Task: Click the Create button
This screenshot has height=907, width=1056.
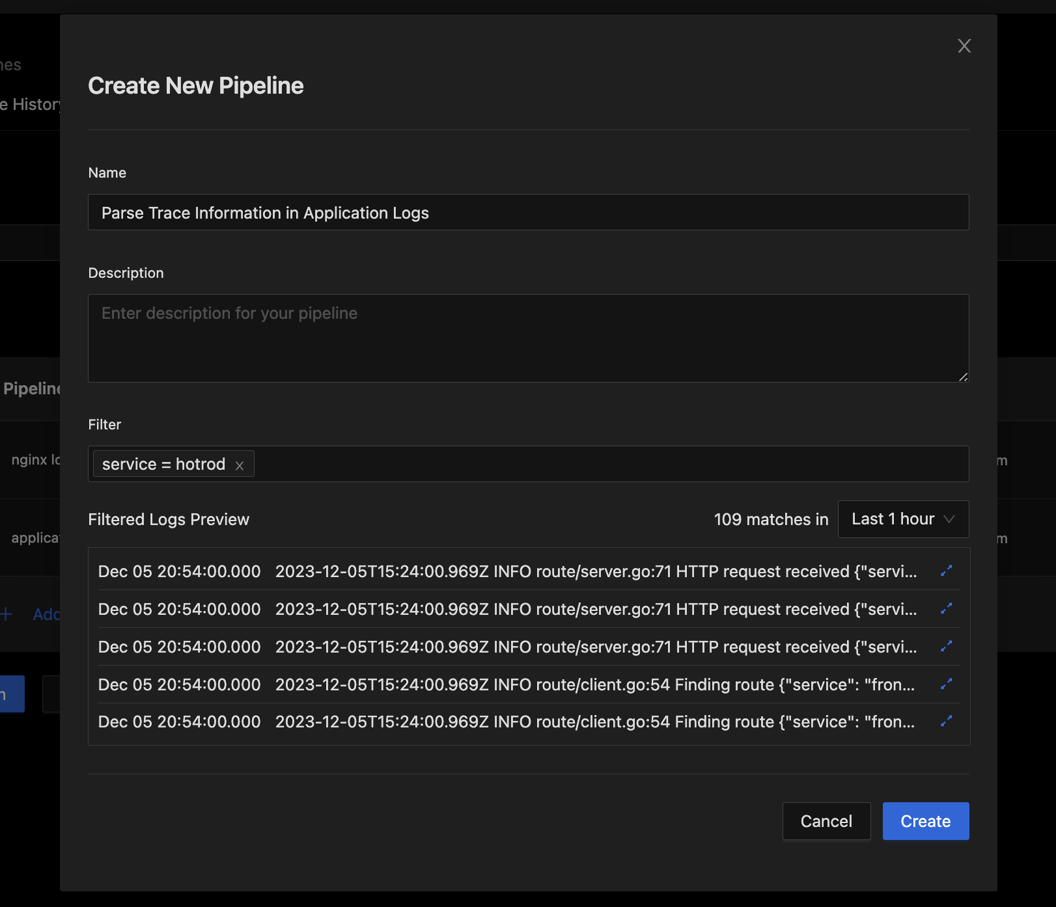Action: [925, 820]
